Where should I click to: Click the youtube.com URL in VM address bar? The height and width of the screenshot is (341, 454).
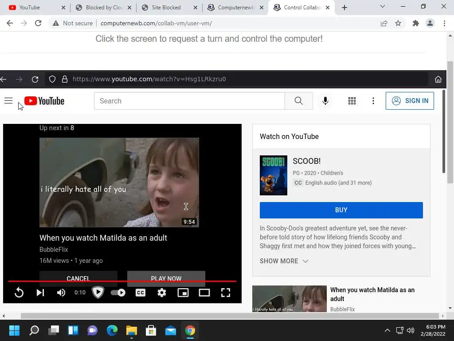(149, 79)
